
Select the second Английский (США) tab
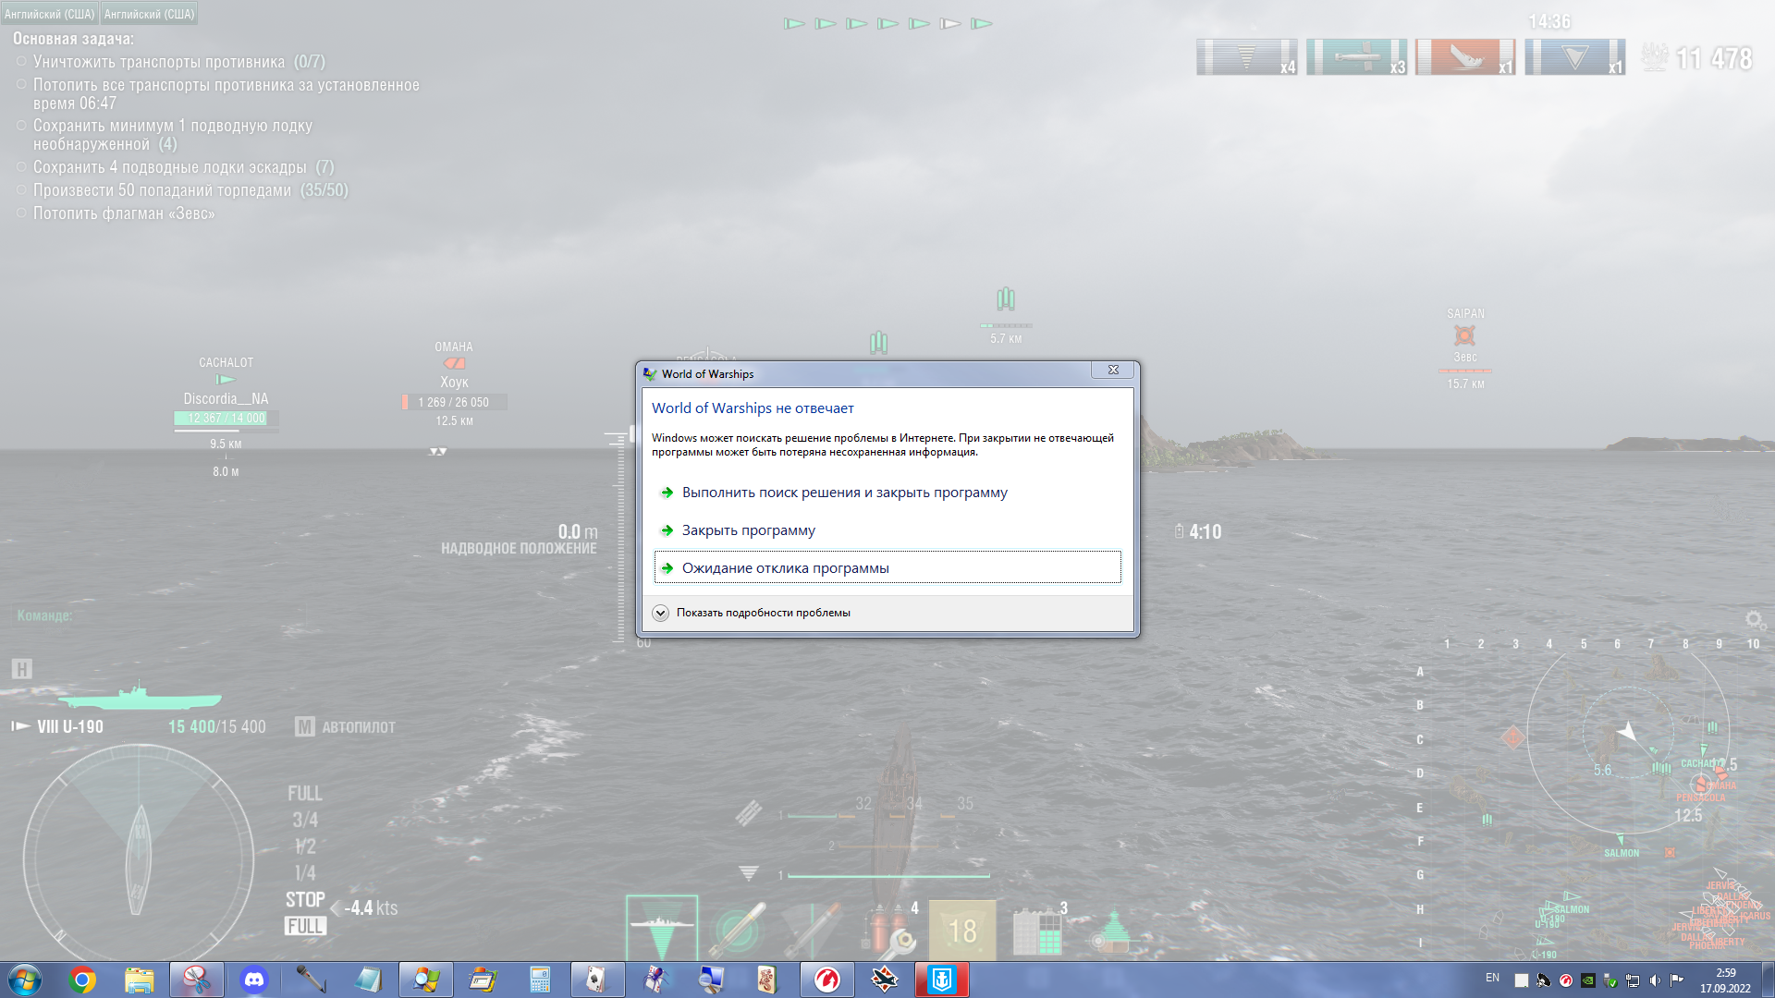(x=149, y=14)
